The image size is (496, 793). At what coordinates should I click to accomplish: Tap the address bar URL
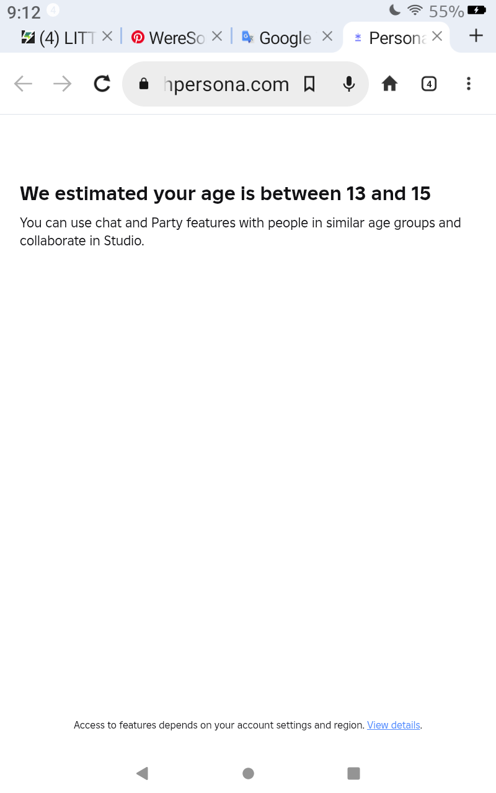226,84
